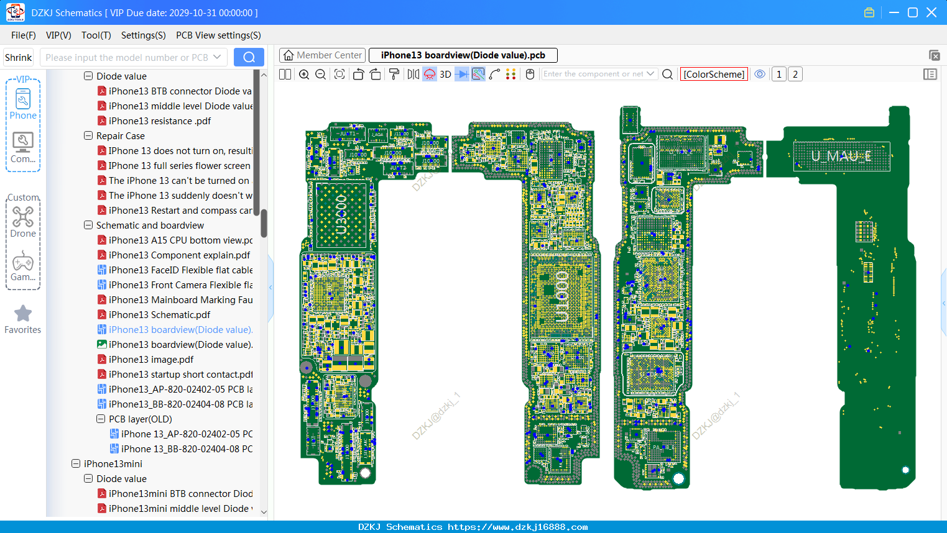947x533 pixels.
Task: Collapse the iPhone13mini tree node
Action: click(76, 463)
